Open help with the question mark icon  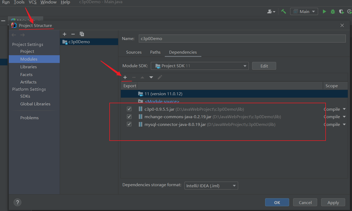tap(17, 202)
